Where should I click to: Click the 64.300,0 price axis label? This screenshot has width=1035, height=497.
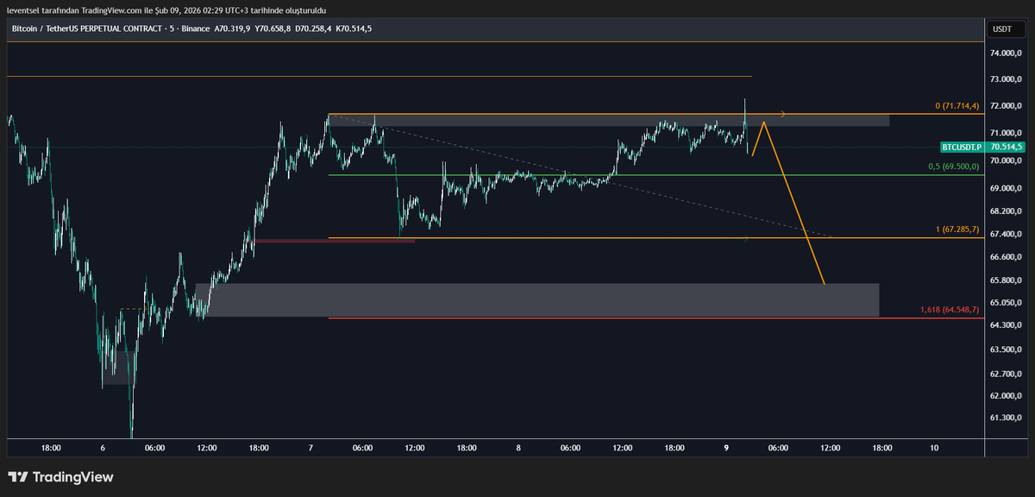1006,325
